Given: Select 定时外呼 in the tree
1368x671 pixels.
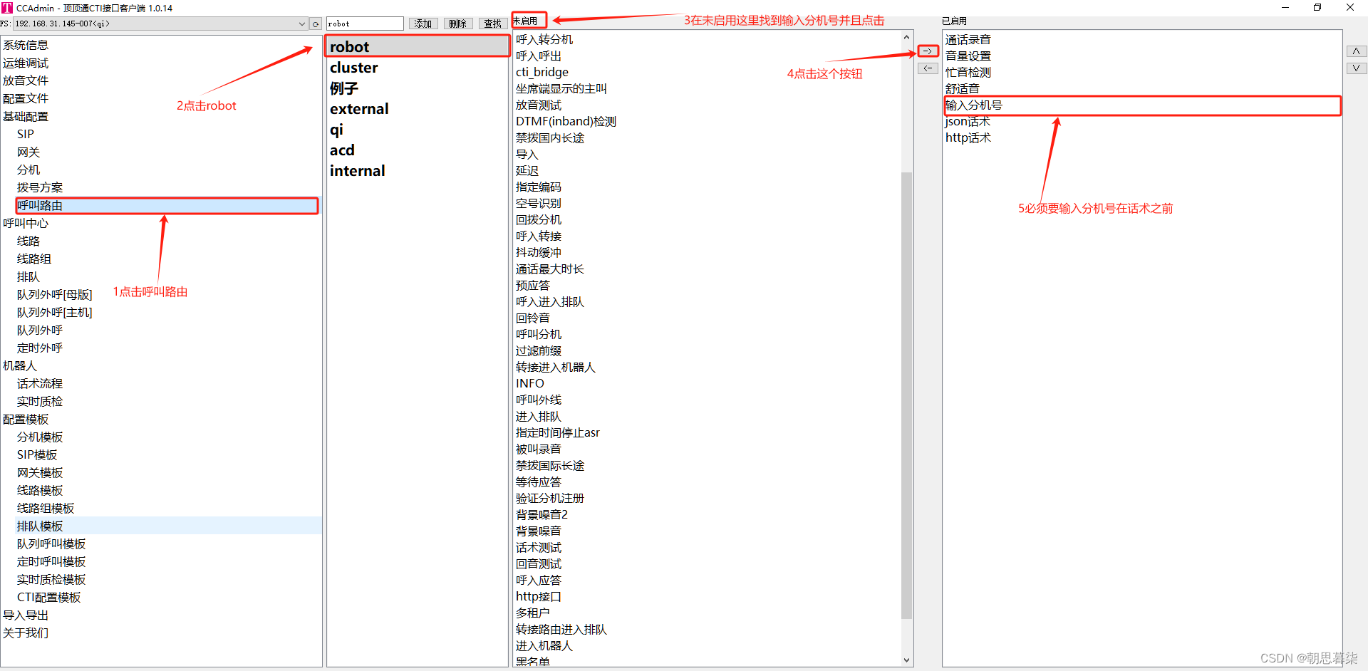Looking at the screenshot, I should pos(40,348).
